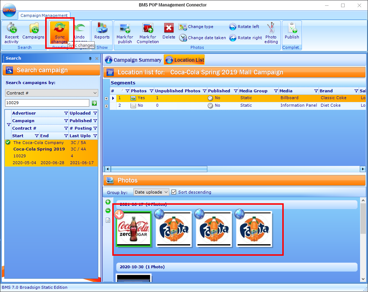
Task: Click the BMS application orb
Action: coord(9,10)
